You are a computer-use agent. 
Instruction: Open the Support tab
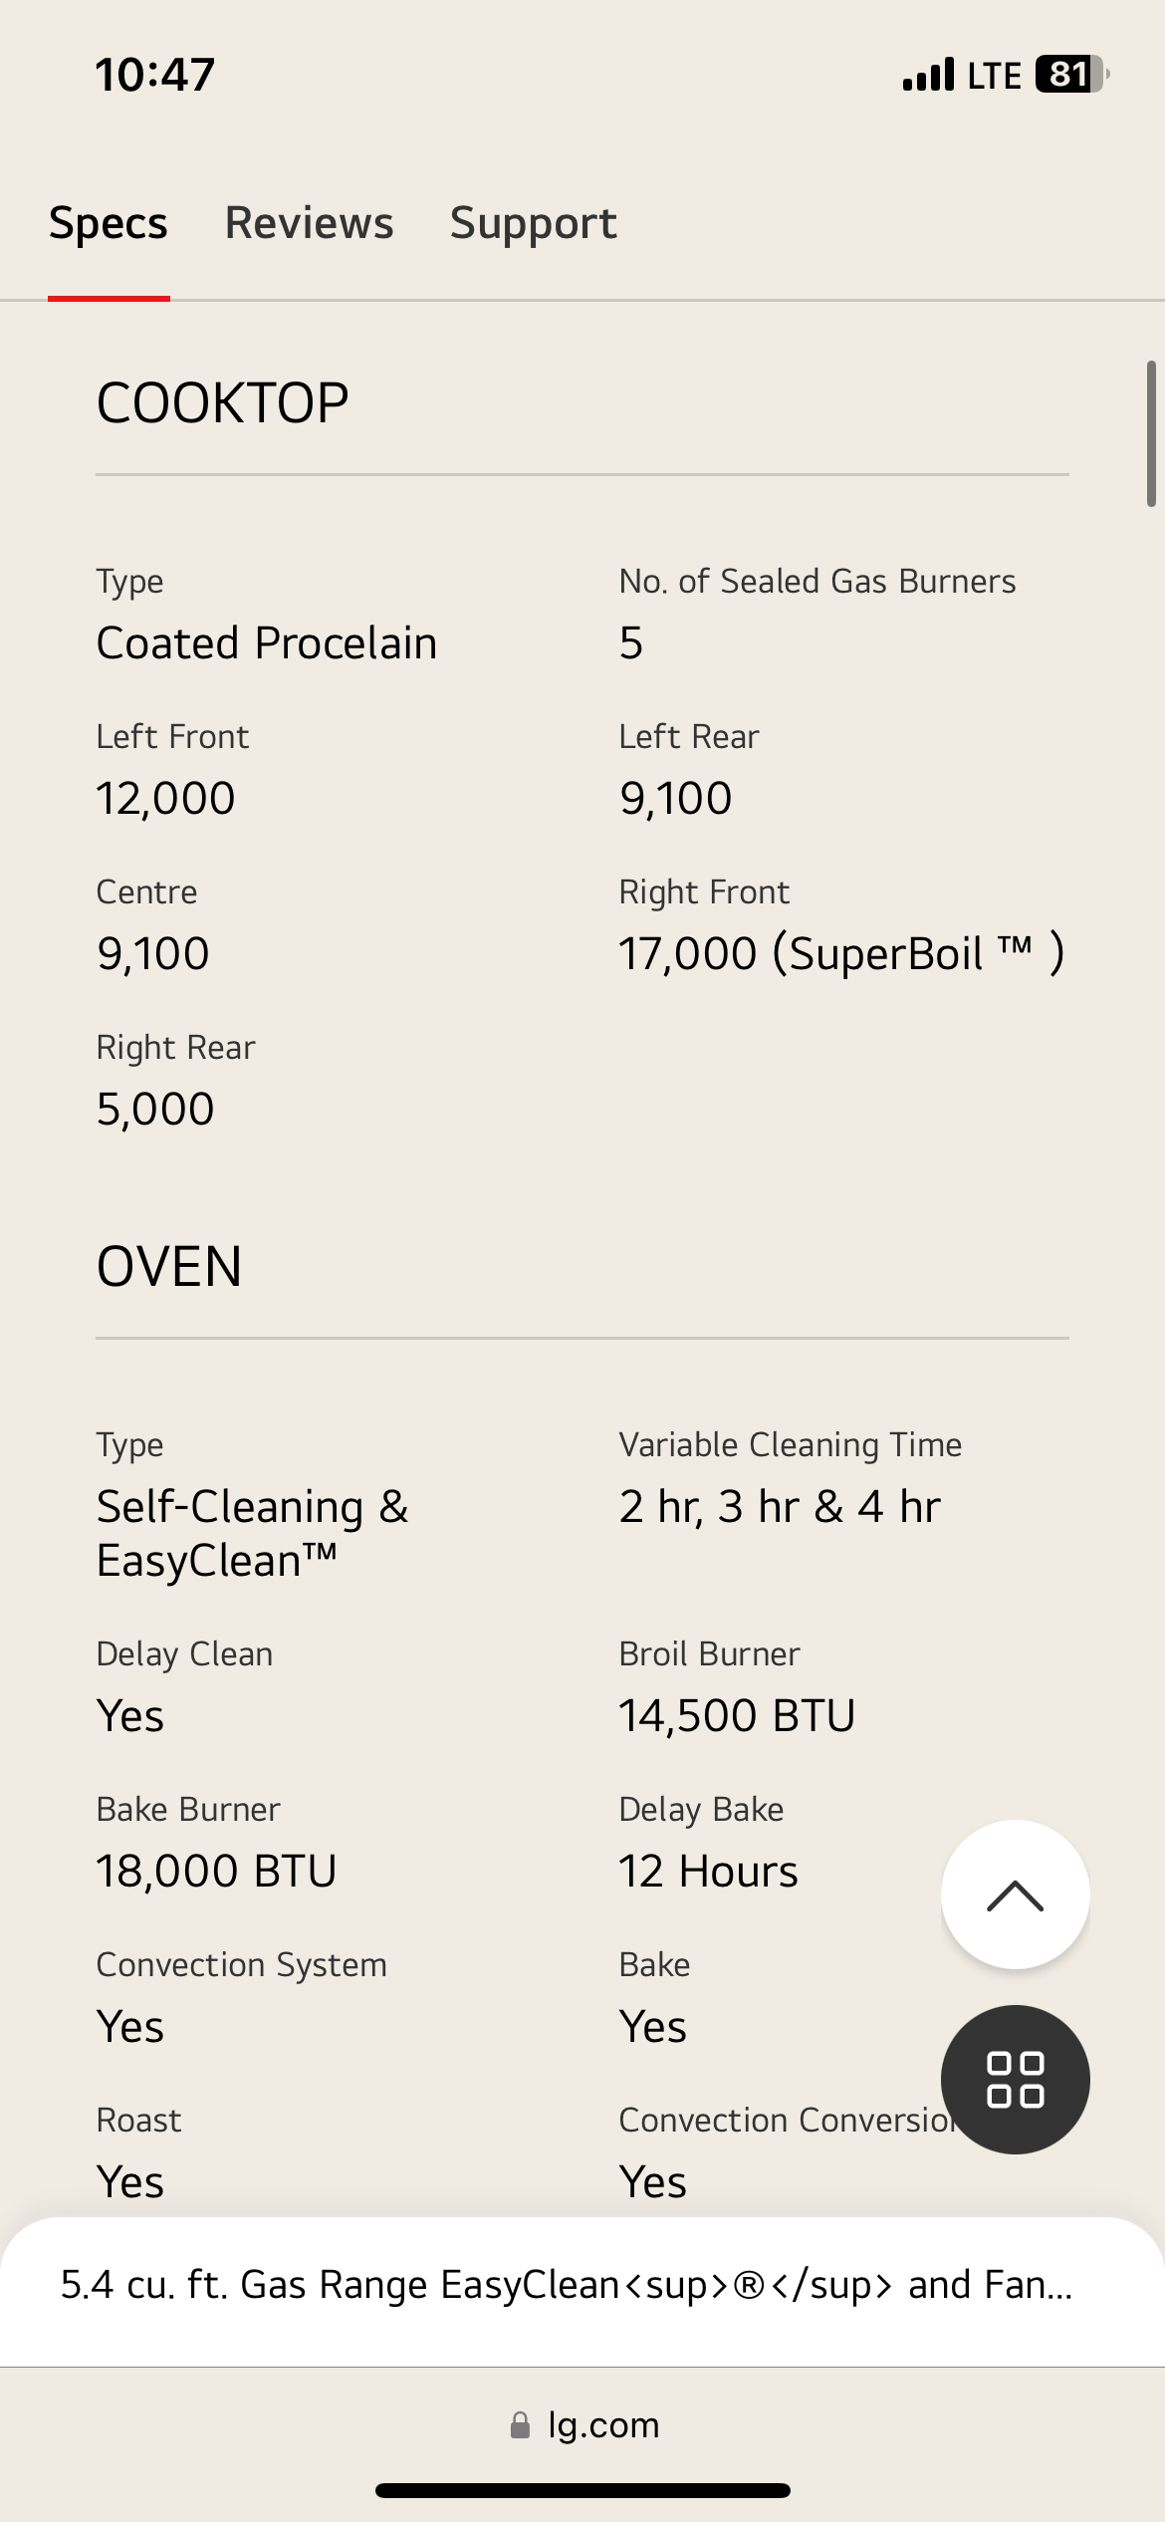(x=533, y=223)
